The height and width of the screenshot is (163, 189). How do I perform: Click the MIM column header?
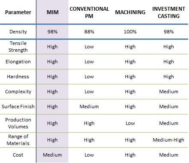[x=53, y=12]
